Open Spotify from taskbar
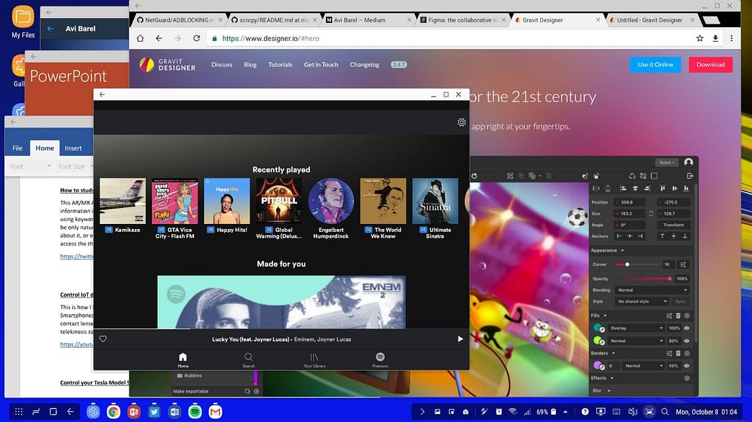This screenshot has width=752, height=422. point(195,411)
